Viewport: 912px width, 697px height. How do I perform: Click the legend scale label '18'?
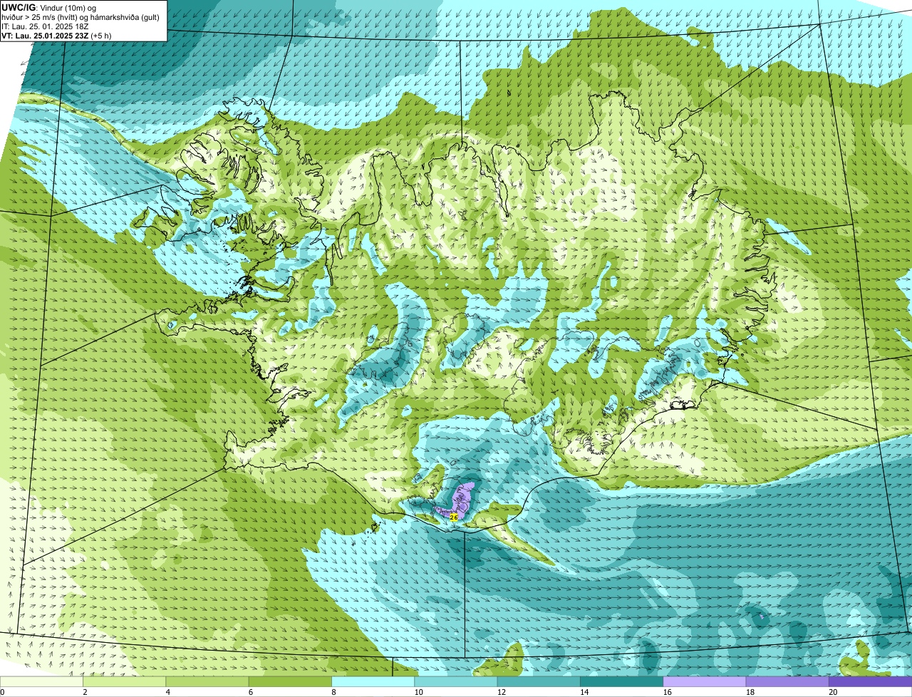click(x=749, y=692)
